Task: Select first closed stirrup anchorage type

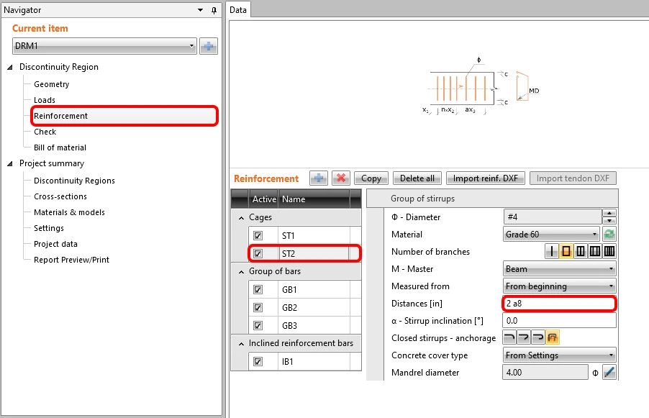Action: pyautogui.click(x=509, y=337)
